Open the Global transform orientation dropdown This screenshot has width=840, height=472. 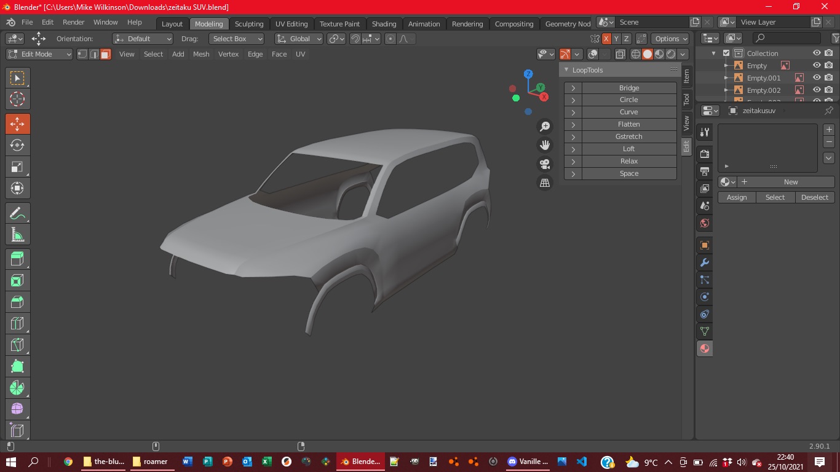click(x=299, y=39)
